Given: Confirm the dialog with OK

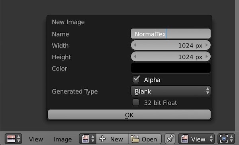Looking at the screenshot, I should point(129,115).
